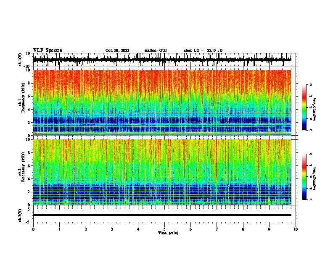Click the ch.1 frequency axis tick label "8"
This screenshot has height=257, width=333.
[x=29, y=83]
